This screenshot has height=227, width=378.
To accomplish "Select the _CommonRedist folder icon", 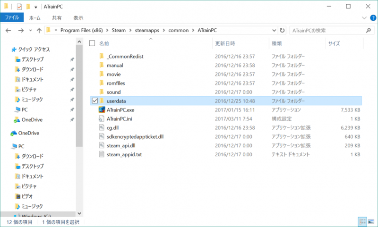I will [102, 56].
